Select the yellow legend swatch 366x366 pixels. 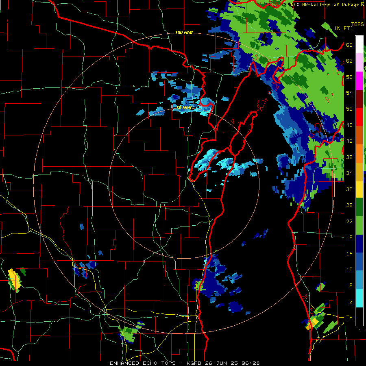click(359, 189)
